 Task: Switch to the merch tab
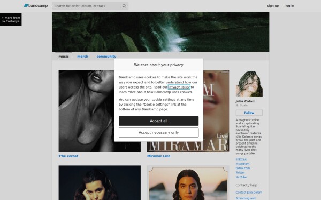point(82,57)
